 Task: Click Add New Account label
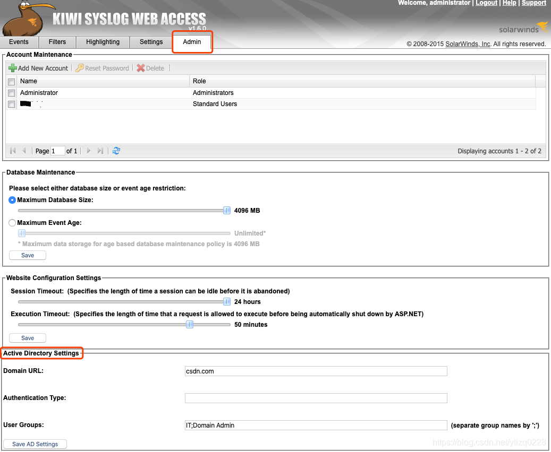[43, 68]
